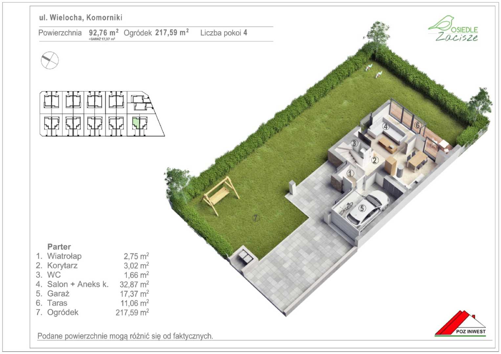Image resolution: width=501 pixels, height=354 pixels.
Task: Select marker 5 on the garage car
Action: click(x=362, y=208)
